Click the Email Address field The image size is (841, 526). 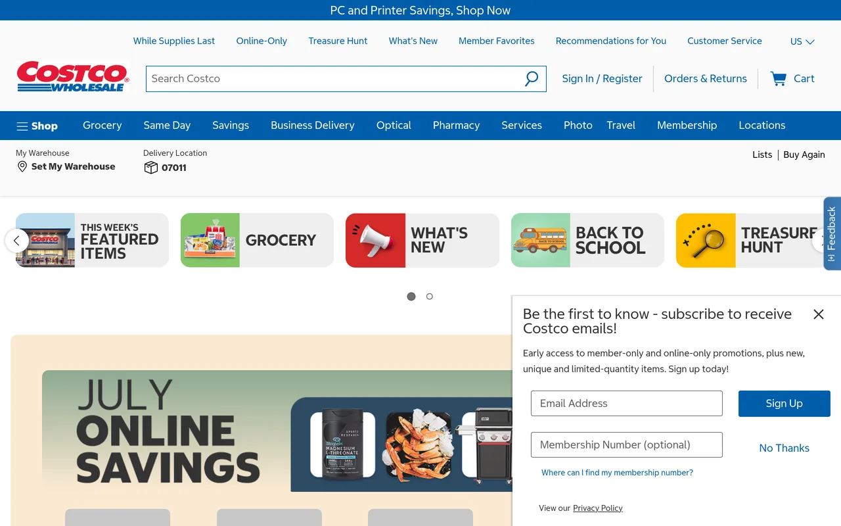click(627, 404)
